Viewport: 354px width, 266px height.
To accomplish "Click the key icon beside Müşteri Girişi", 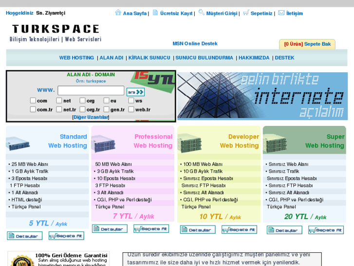I will 201,12.
